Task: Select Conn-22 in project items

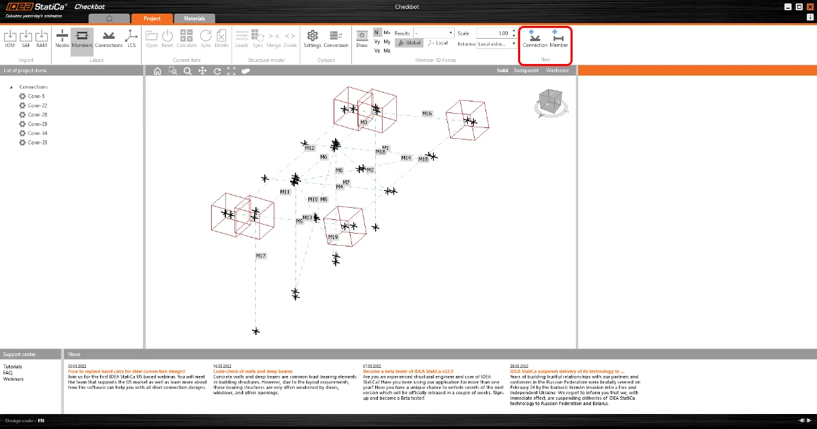Action: tap(37, 106)
